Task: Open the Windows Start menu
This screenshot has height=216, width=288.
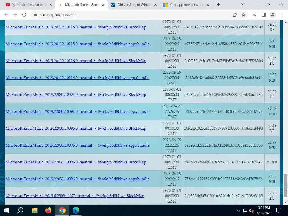Action: [x=7, y=210]
